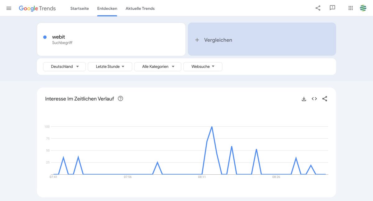Click the Google Trends logo

click(37, 8)
